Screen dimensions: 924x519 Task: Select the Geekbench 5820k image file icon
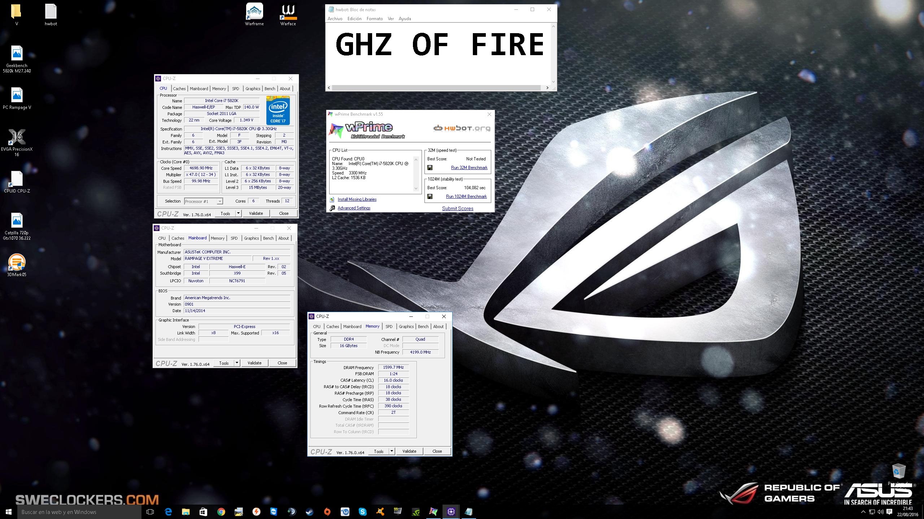[x=17, y=59]
